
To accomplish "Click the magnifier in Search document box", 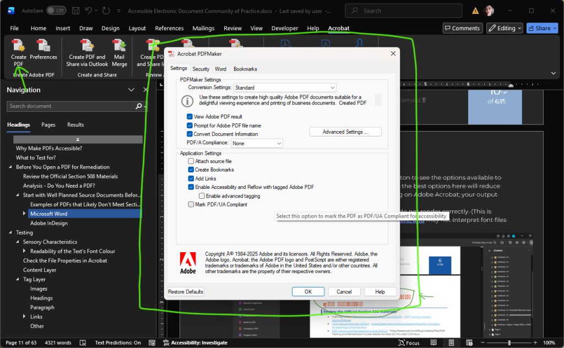I will [x=139, y=106].
